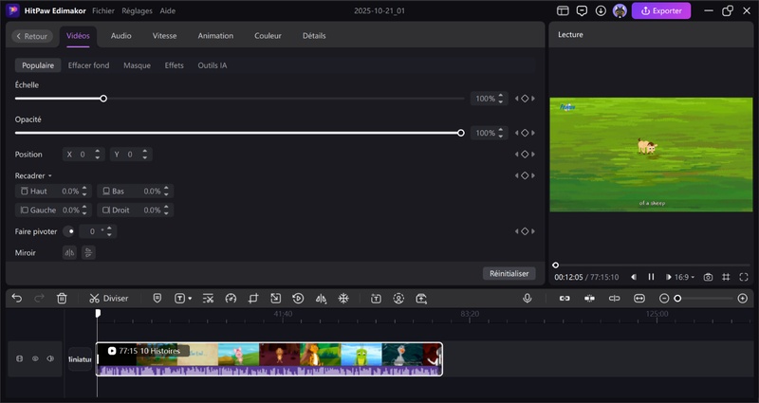Open the Fichier menu

(103, 10)
